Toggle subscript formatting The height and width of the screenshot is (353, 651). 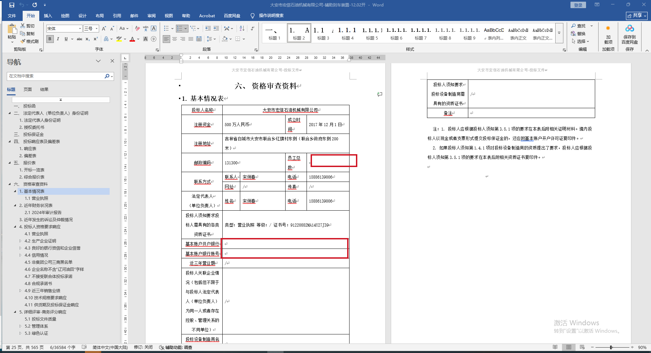[x=88, y=39]
